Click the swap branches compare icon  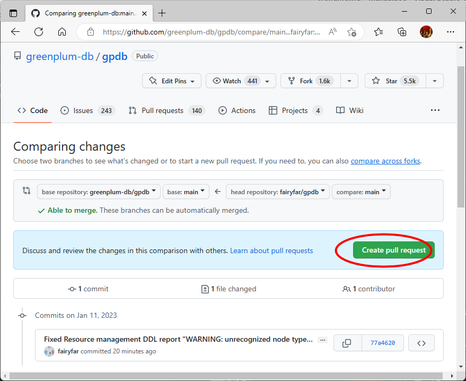27,190
